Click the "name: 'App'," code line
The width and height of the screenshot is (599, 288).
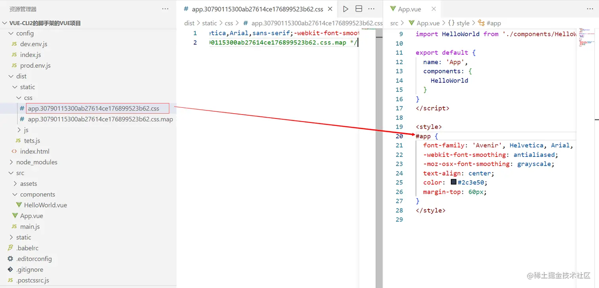pos(446,62)
